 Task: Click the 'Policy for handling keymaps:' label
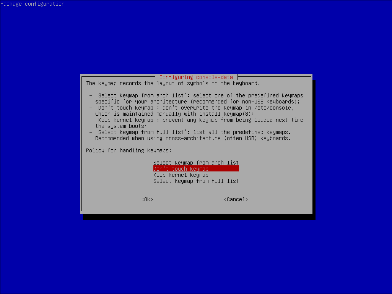[129, 150]
